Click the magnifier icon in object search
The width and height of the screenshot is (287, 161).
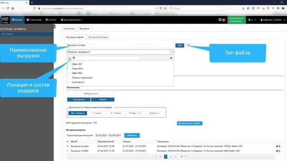pyautogui.click(x=74, y=58)
